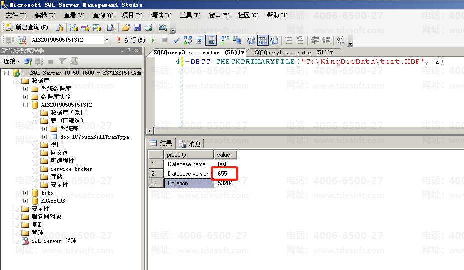Parse the query with the blue checkmark icon
The image size is (464, 270).
pos(176,40)
